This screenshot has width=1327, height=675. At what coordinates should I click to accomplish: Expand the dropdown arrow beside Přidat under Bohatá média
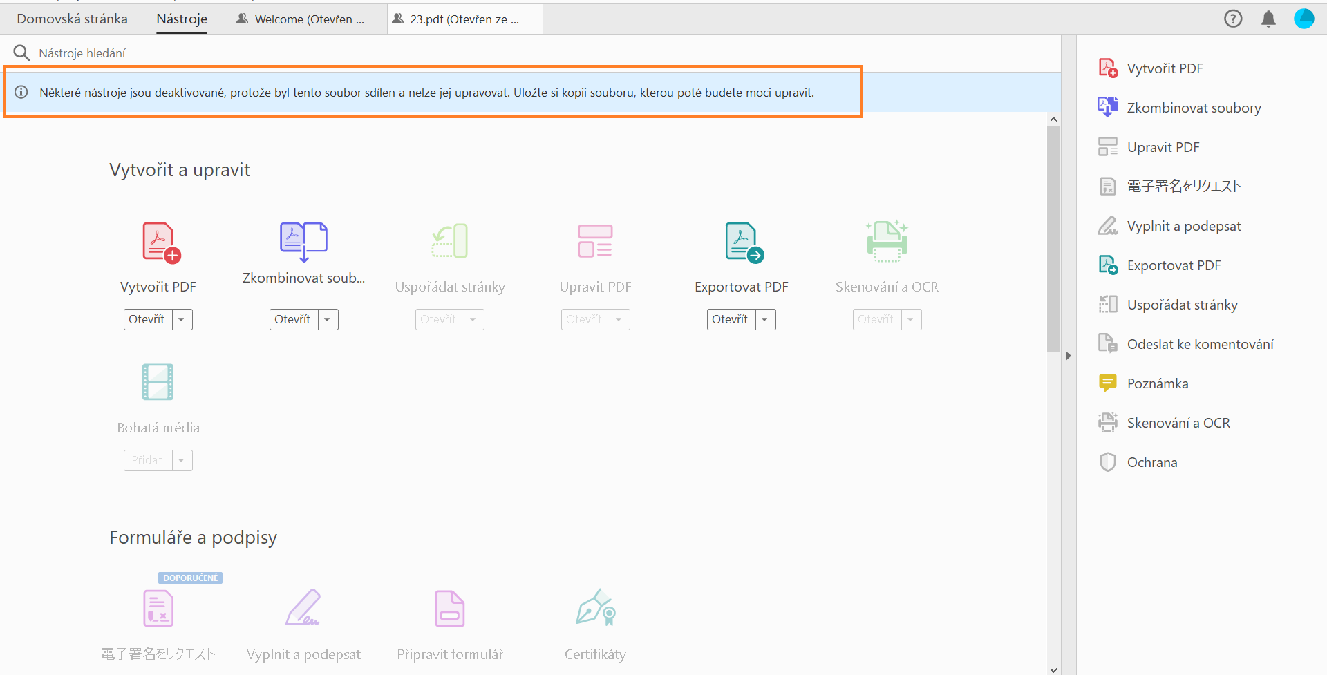click(x=182, y=460)
